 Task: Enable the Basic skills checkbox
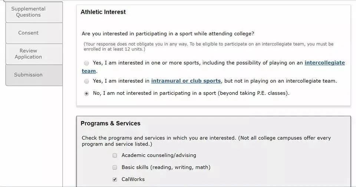point(115,167)
